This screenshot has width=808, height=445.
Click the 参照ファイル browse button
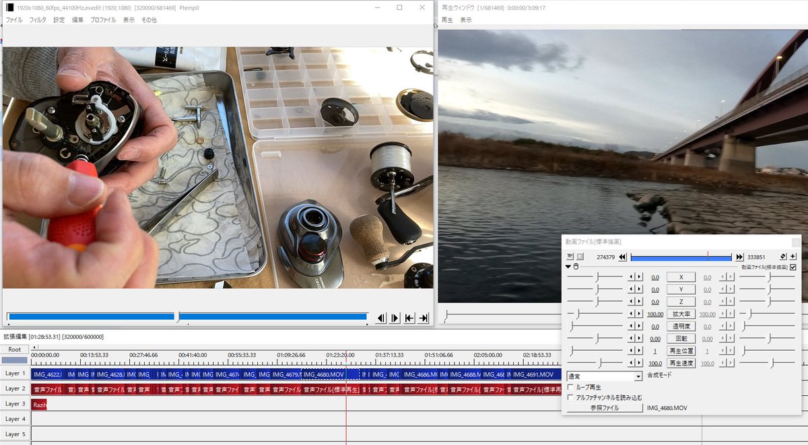coord(605,408)
